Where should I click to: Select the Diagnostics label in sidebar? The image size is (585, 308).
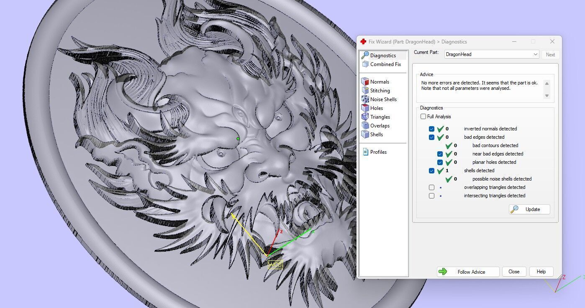tap(383, 55)
